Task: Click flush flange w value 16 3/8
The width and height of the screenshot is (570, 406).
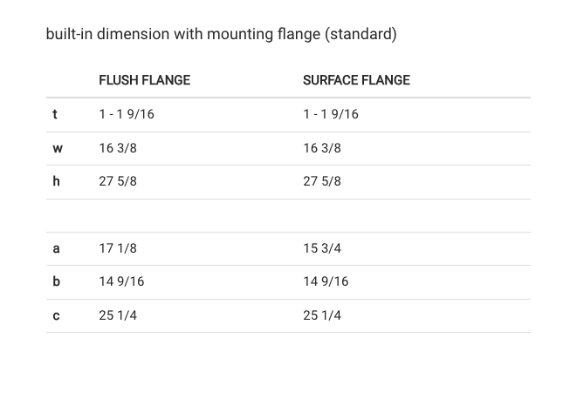Action: 118,148
